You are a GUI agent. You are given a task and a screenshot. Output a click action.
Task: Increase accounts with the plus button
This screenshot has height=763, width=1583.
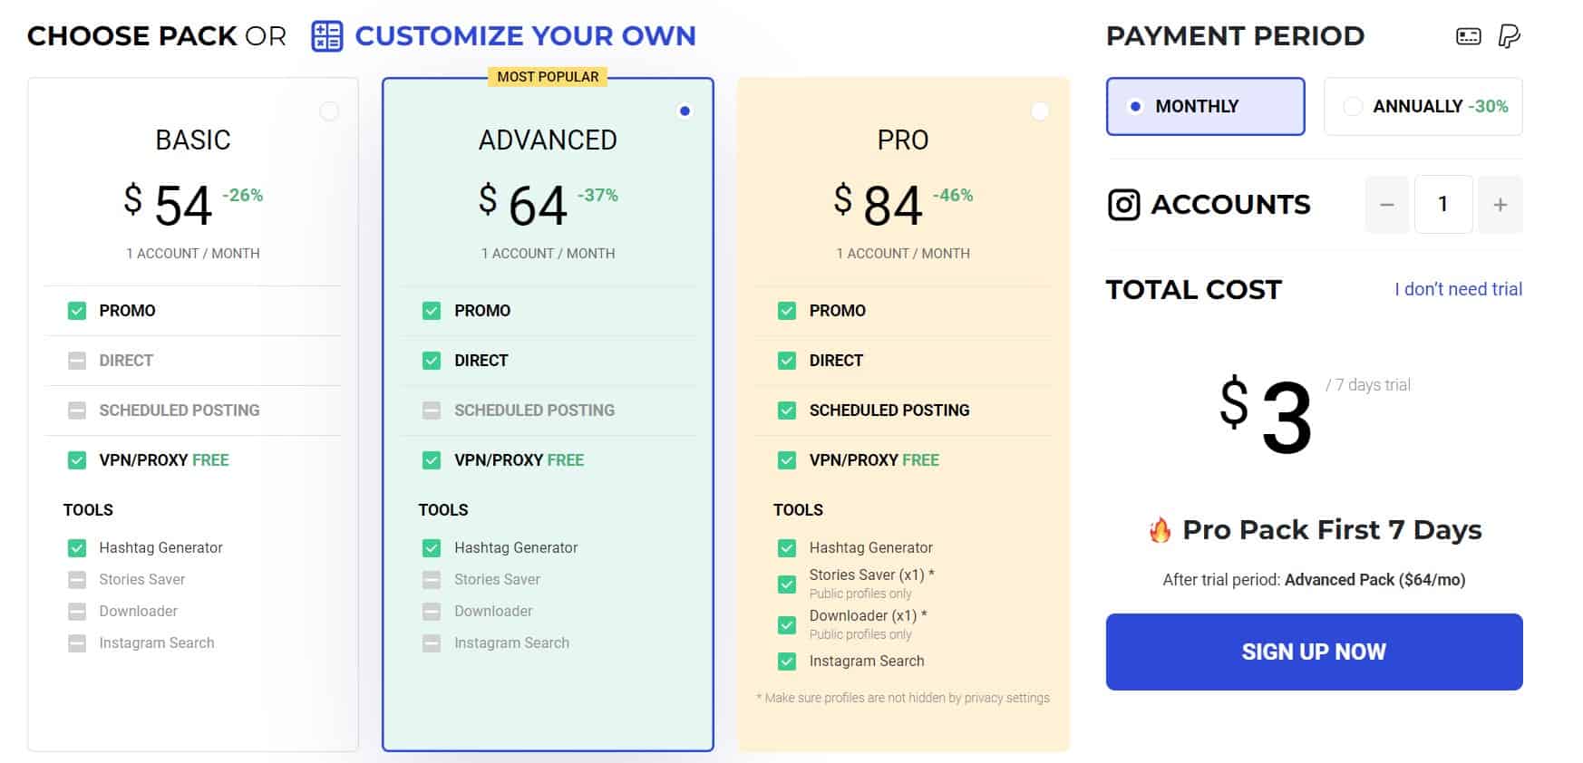click(x=1500, y=205)
